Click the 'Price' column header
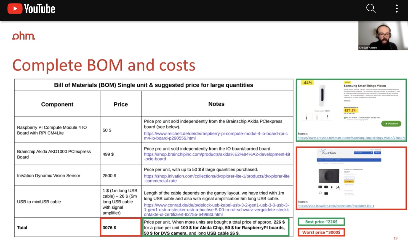Image resolution: width=408 pixels, height=250 pixels. point(121,104)
